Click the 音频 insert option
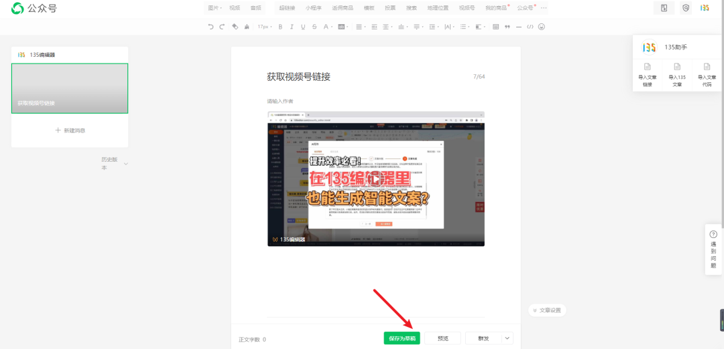 point(256,8)
